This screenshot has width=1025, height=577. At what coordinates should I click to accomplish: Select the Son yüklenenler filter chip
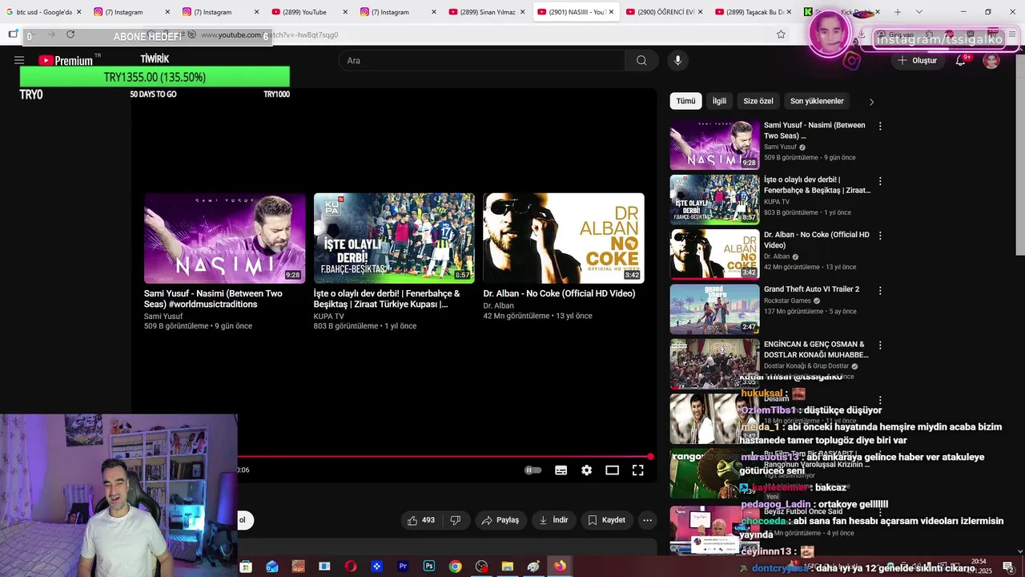click(817, 101)
